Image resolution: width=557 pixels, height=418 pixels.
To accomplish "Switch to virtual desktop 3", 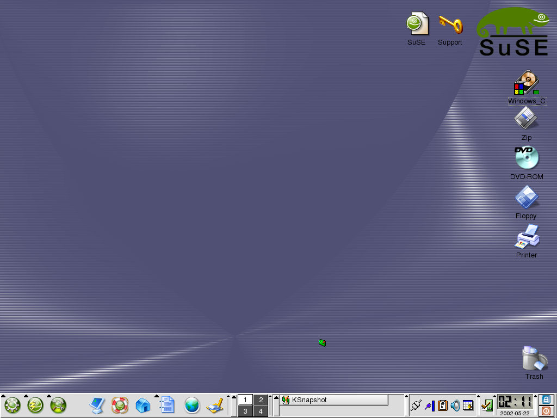I will coord(245,411).
